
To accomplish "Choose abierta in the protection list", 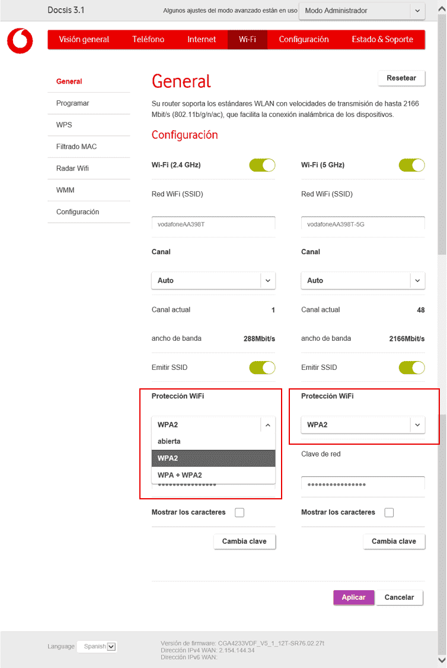I will coord(213,441).
